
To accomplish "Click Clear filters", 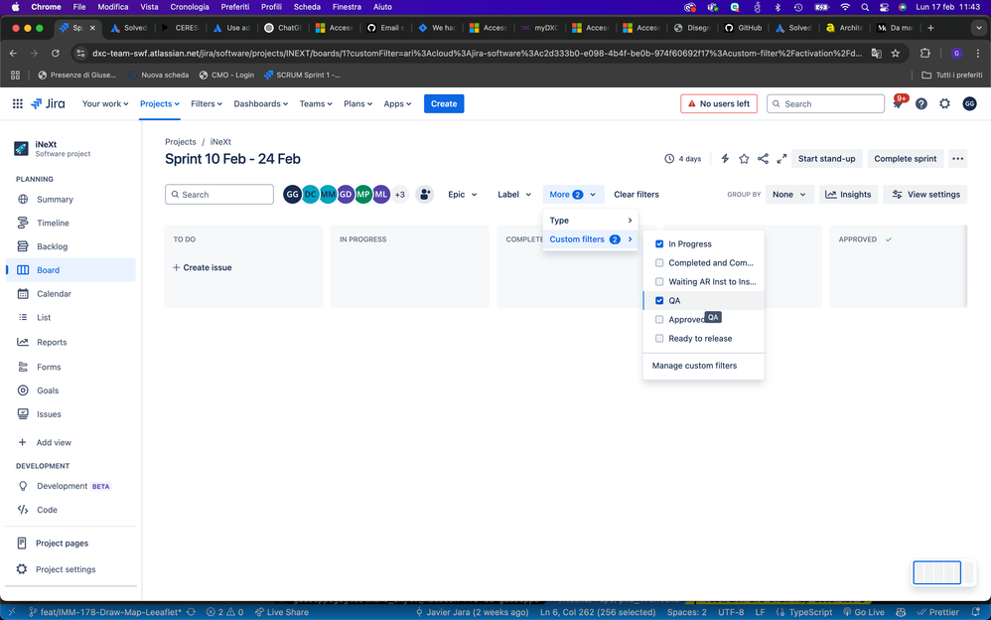I will click(636, 195).
